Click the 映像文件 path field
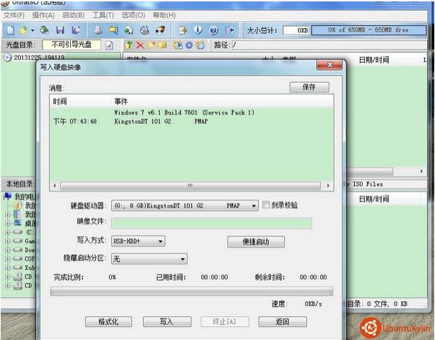This screenshot has width=435, height=340. pos(212,223)
